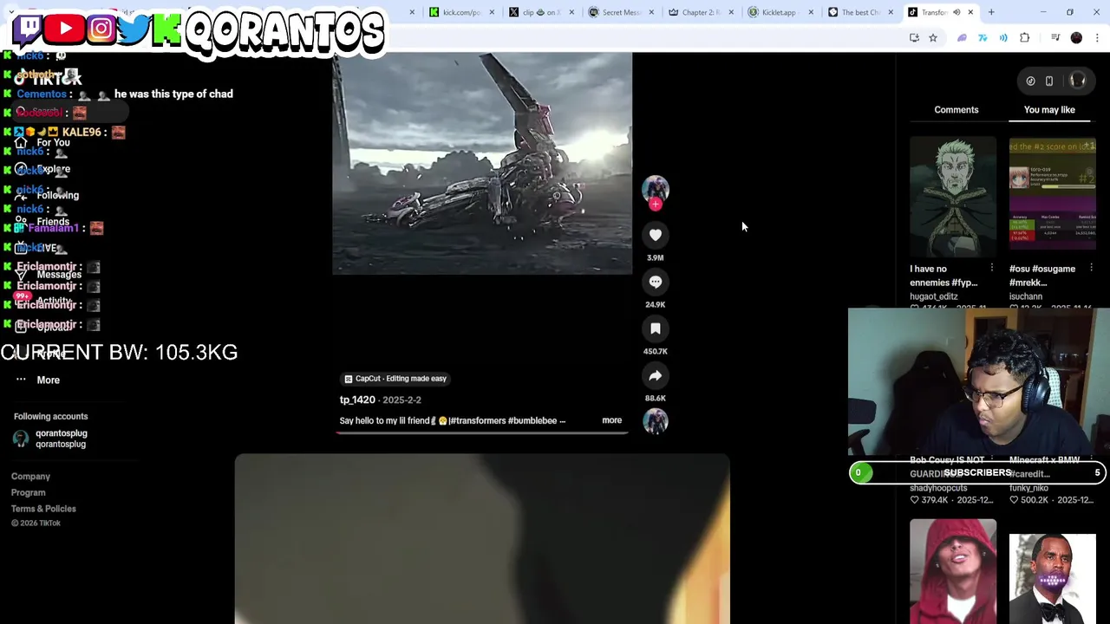Bookmark this page with the star icon
The width and height of the screenshot is (1110, 624).
tap(933, 37)
